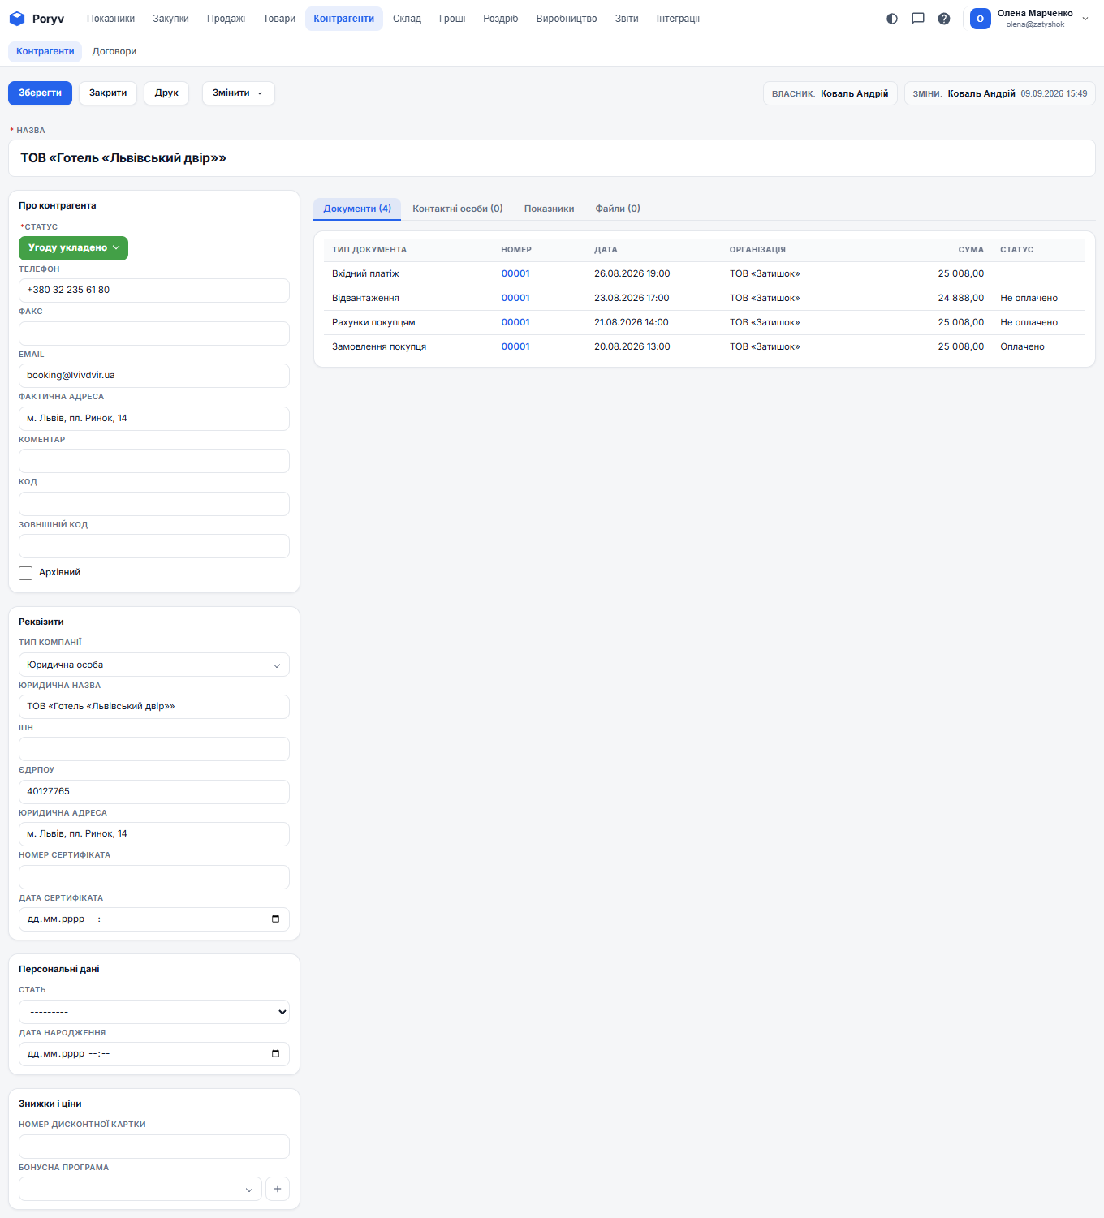This screenshot has height=1218, width=1104.
Task: Toggle the Архівний checkbox
Action: click(26, 573)
